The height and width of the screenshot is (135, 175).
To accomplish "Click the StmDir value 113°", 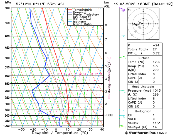I will coord(156,123).
